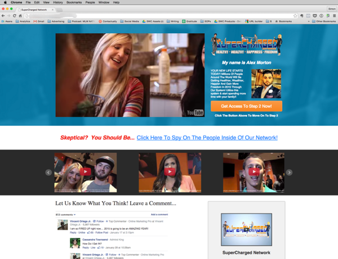Open the Social Media bookmarks folder
Screen dimensions: 338x259
click(x=130, y=21)
